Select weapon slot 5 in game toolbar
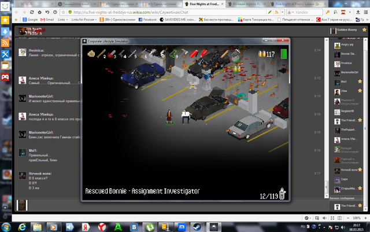Image resolution: width=370 pixels, height=232 pixels. point(132,54)
